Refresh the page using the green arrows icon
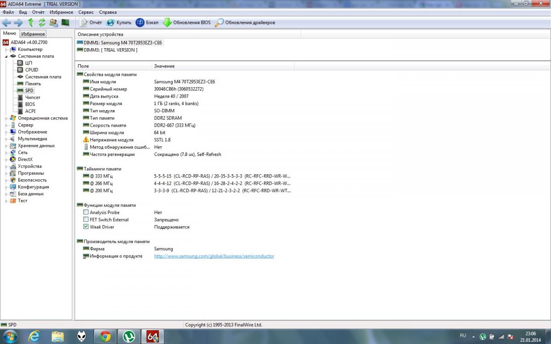The image size is (551, 344). click(x=42, y=22)
